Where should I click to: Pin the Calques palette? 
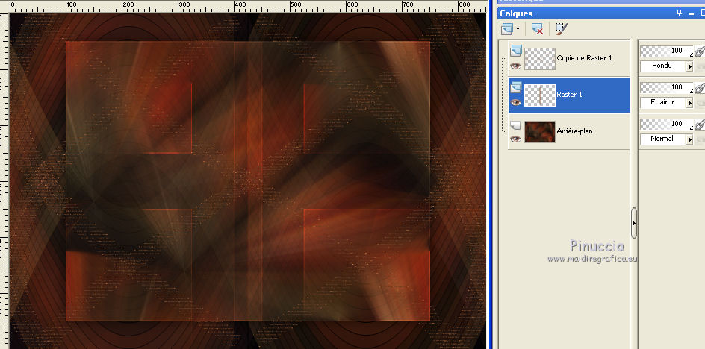point(680,13)
